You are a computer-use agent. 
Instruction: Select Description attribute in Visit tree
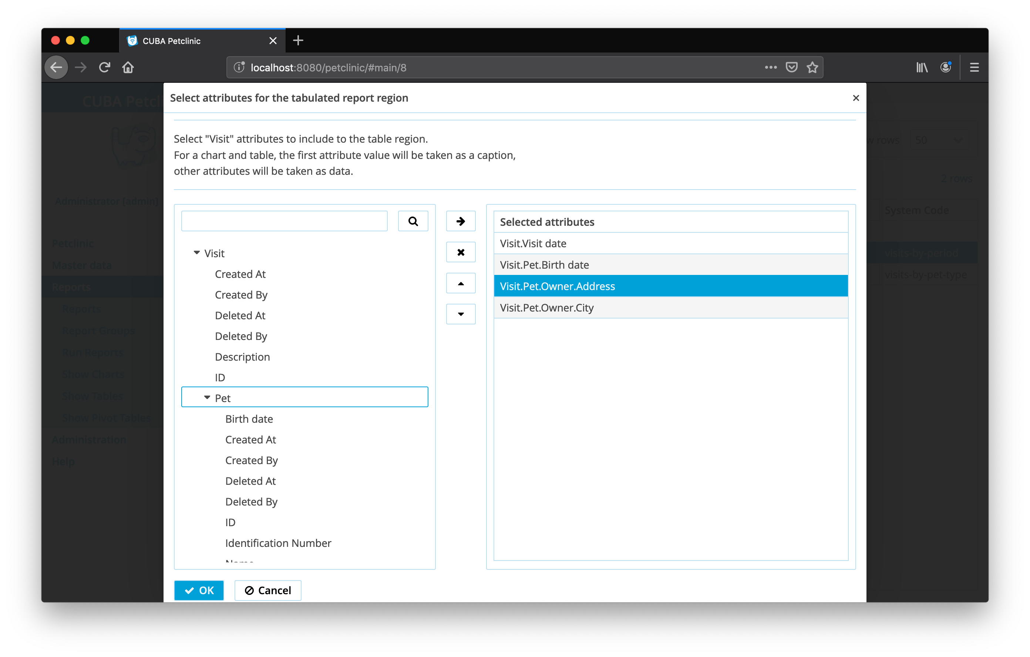242,357
